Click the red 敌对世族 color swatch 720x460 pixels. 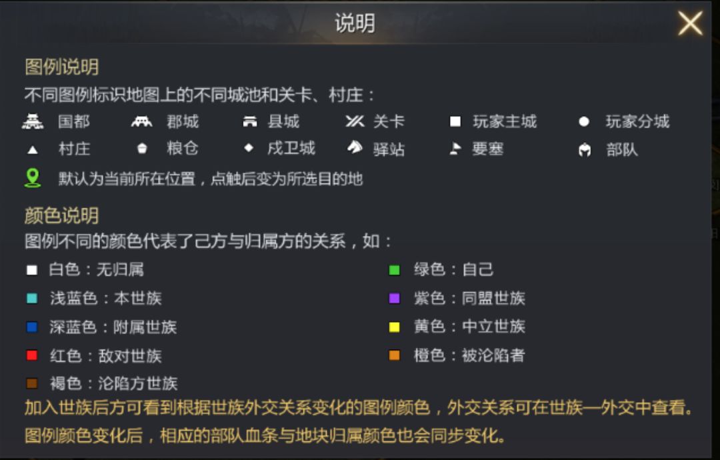coord(32,355)
